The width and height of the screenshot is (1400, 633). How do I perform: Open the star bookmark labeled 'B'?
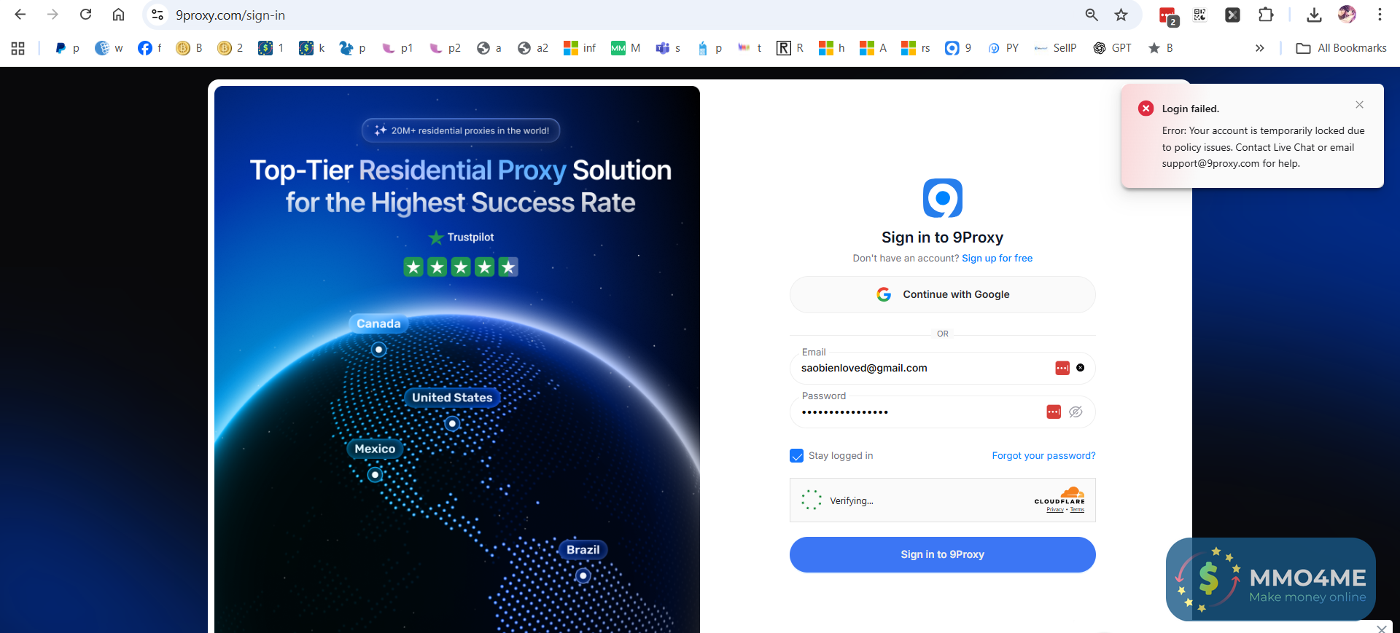coord(1160,48)
